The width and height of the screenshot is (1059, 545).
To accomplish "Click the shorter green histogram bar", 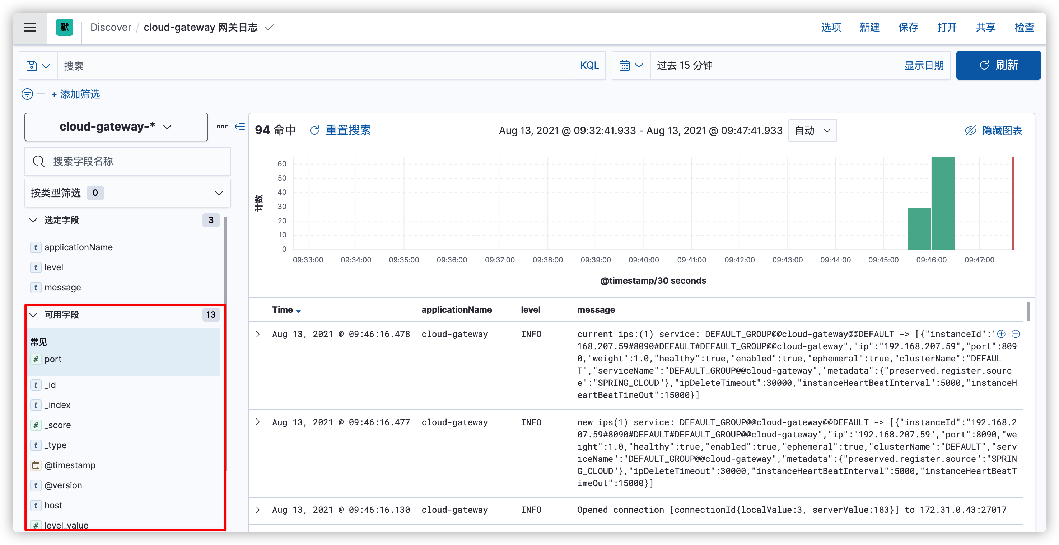I will 919,229.
